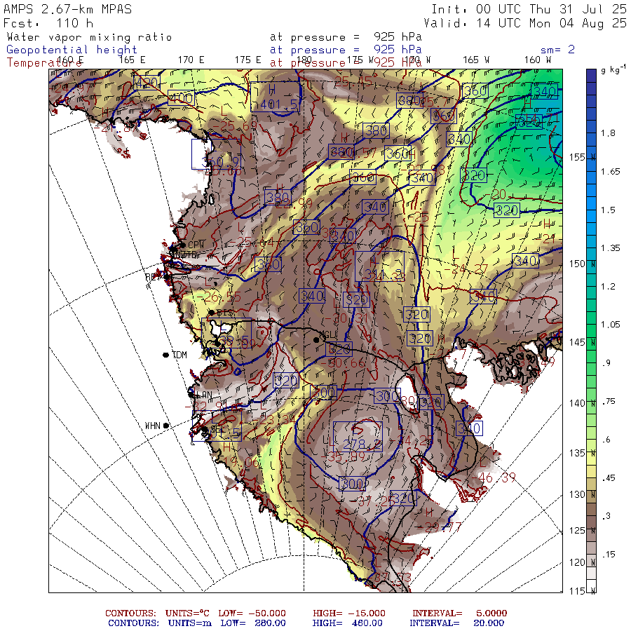Click the '-46.39' temperature minimum label
The height and width of the screenshot is (631, 631).
pos(494,477)
